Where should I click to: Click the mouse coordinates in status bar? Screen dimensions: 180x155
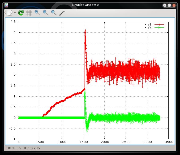23,148
